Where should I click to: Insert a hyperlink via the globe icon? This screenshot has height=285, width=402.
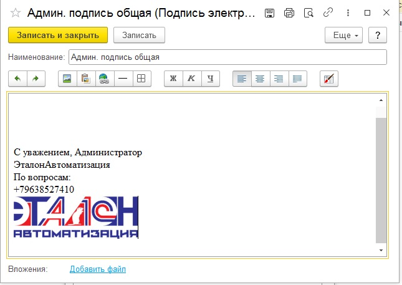pyautogui.click(x=105, y=79)
